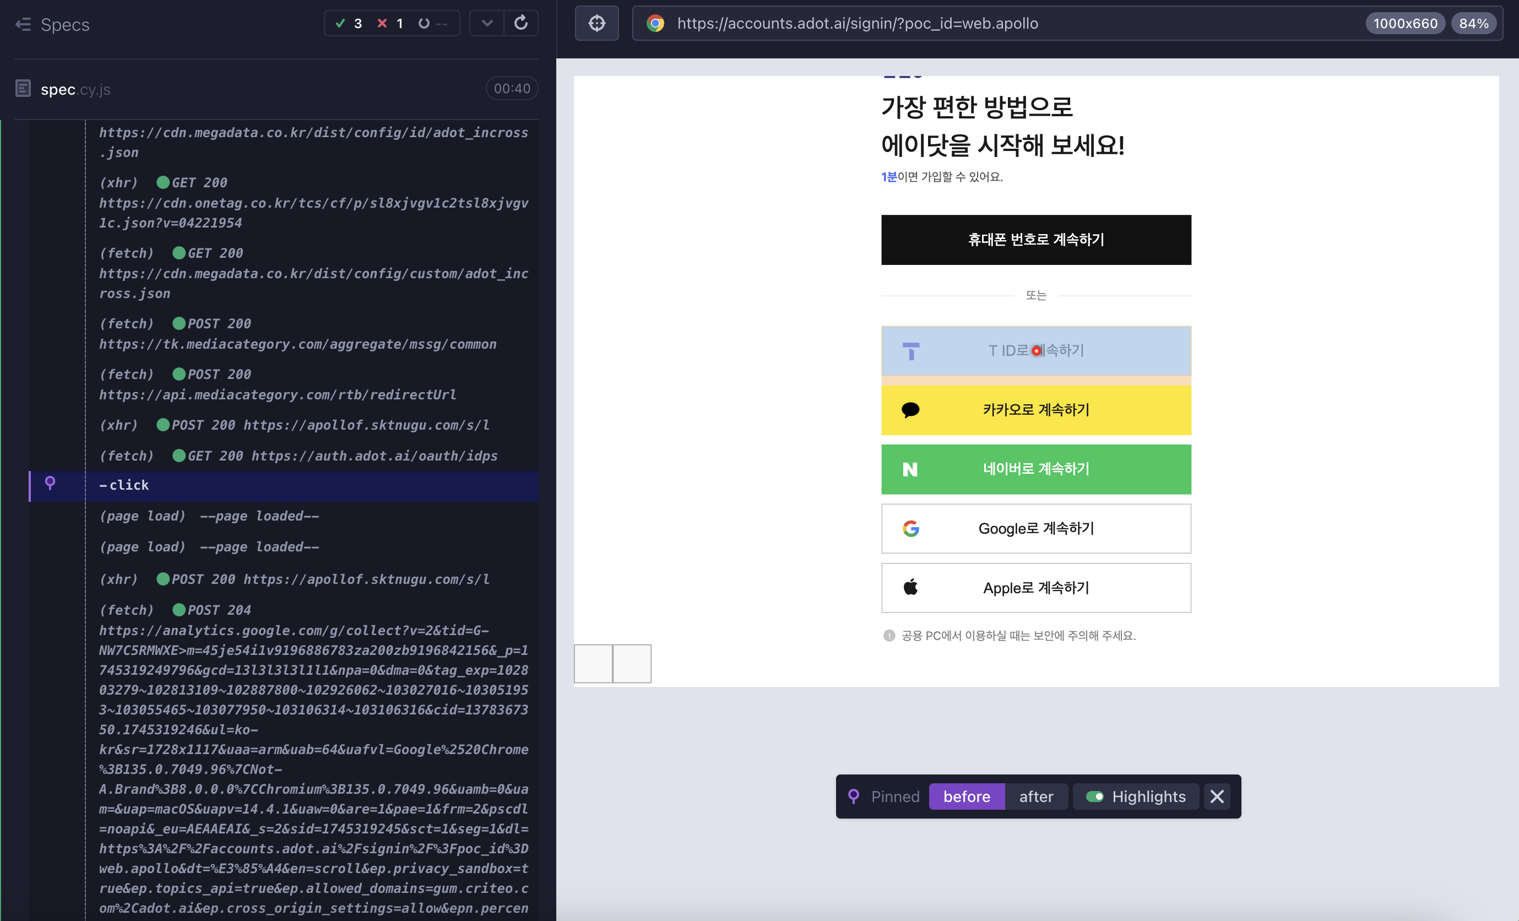1519x921 pixels.
Task: Select the pinned click command row
Action: pyautogui.click(x=284, y=486)
